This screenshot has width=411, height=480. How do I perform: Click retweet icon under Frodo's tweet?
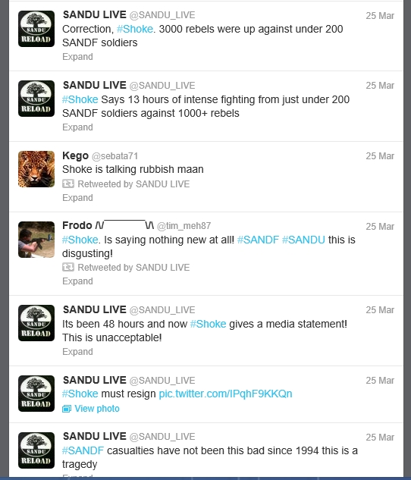click(68, 267)
